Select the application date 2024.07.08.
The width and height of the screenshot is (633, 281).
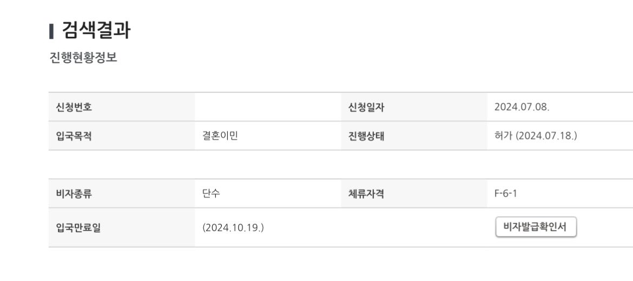tap(522, 107)
